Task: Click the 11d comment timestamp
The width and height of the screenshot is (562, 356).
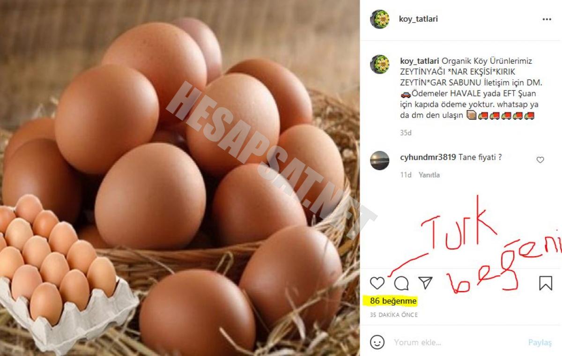Action: [406, 175]
